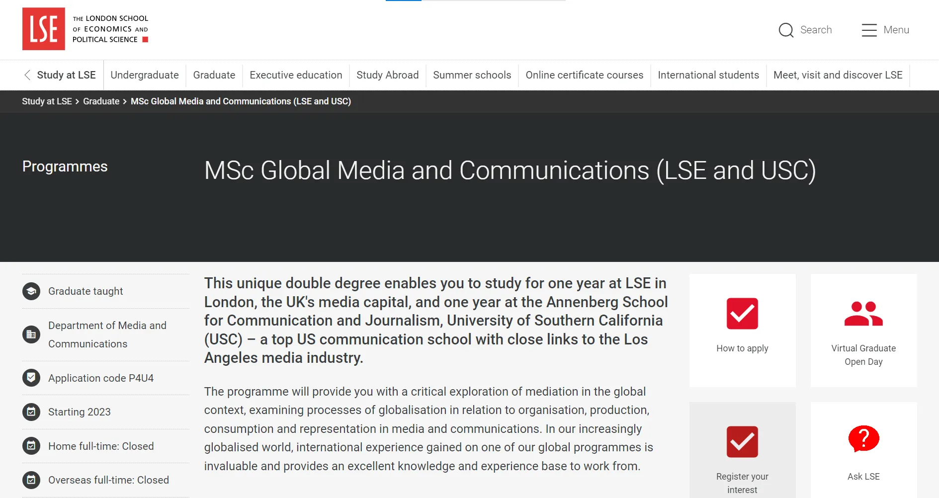Click the Department of Media building icon

[x=31, y=334]
